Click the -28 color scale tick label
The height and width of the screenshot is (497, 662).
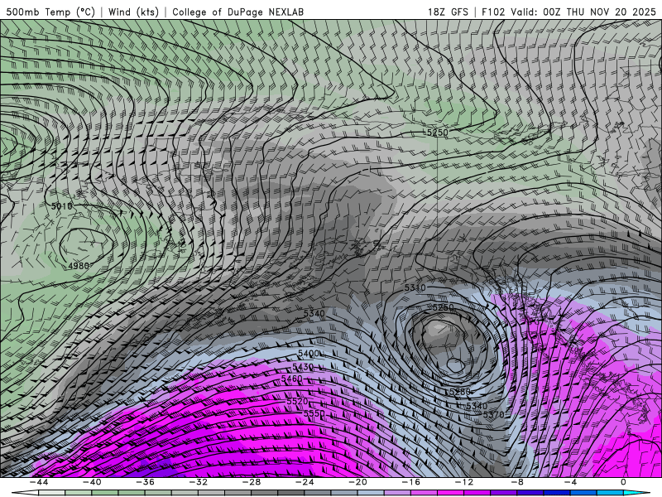point(252,482)
